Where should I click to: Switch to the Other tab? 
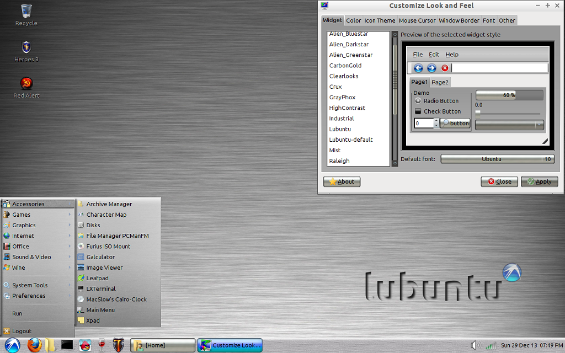(507, 20)
